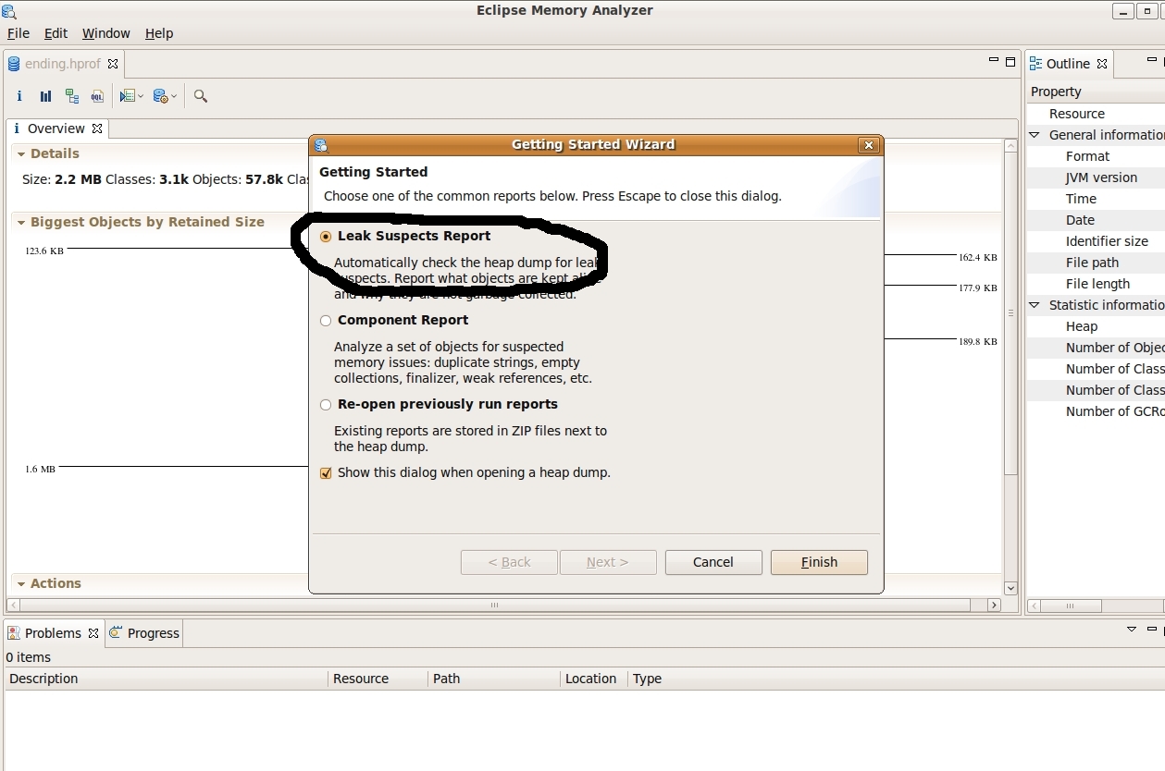
Task: Open the query browser dropdown arrow
Action: click(x=173, y=96)
